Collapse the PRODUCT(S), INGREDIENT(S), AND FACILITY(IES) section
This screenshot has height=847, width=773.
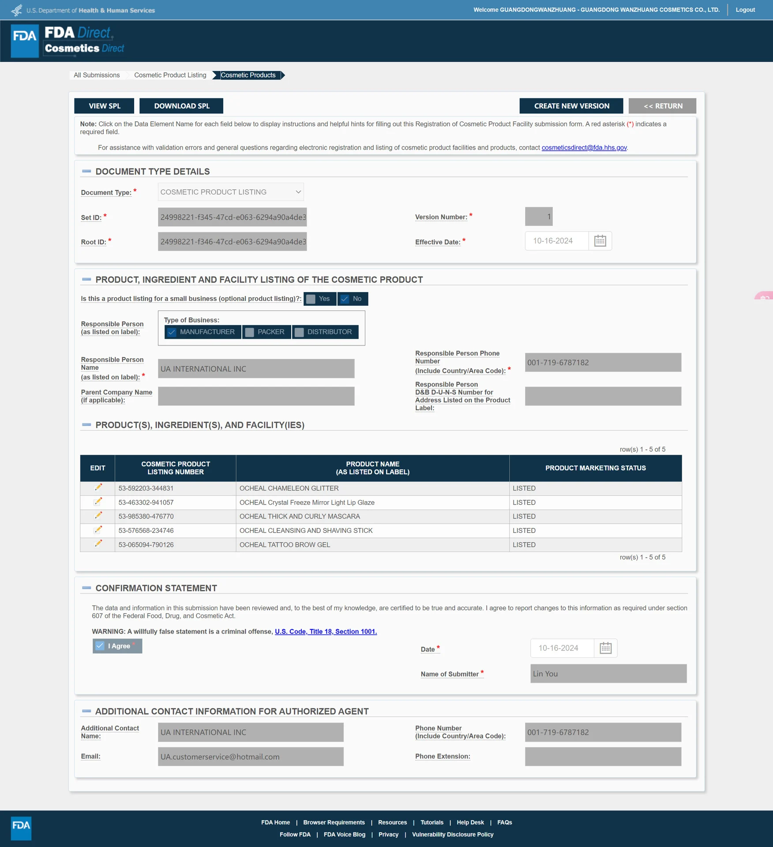[x=86, y=425]
